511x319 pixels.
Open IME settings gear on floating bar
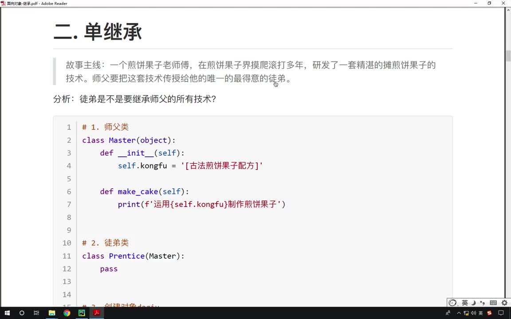point(504,303)
